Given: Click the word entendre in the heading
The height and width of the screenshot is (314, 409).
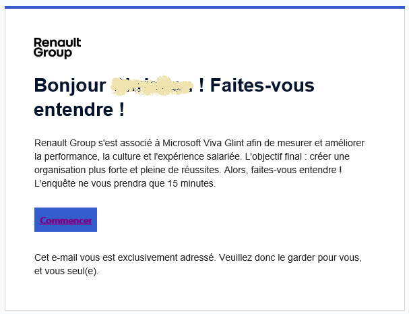Looking at the screenshot, I should tap(73, 110).
